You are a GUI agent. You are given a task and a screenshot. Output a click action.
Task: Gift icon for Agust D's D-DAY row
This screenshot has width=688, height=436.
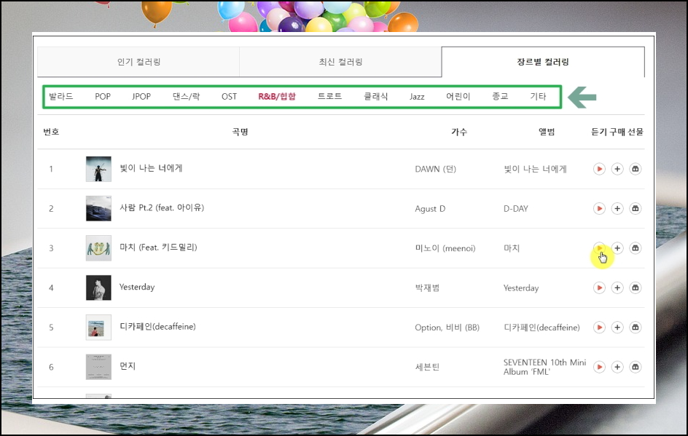635,209
